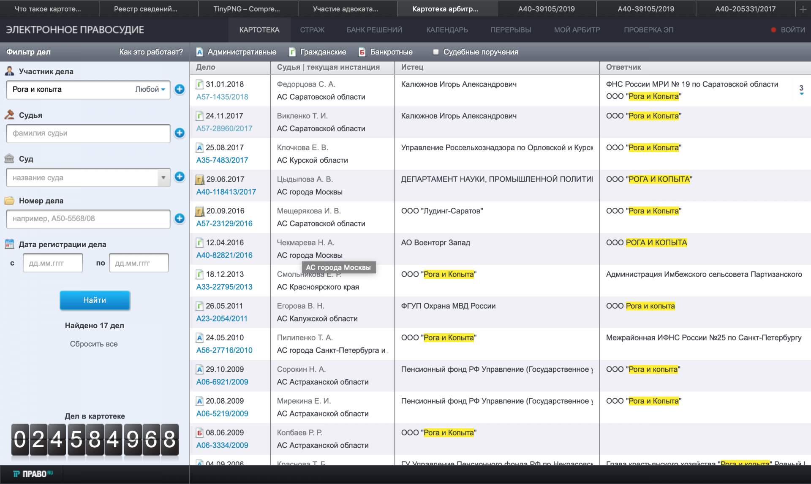
Task: Switch to КАРТОТЕКА tab
Action: 259,30
